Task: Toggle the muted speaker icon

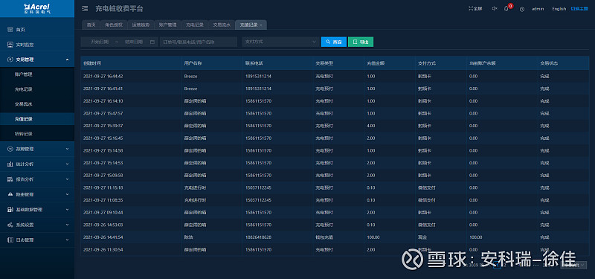Action: coord(495,9)
